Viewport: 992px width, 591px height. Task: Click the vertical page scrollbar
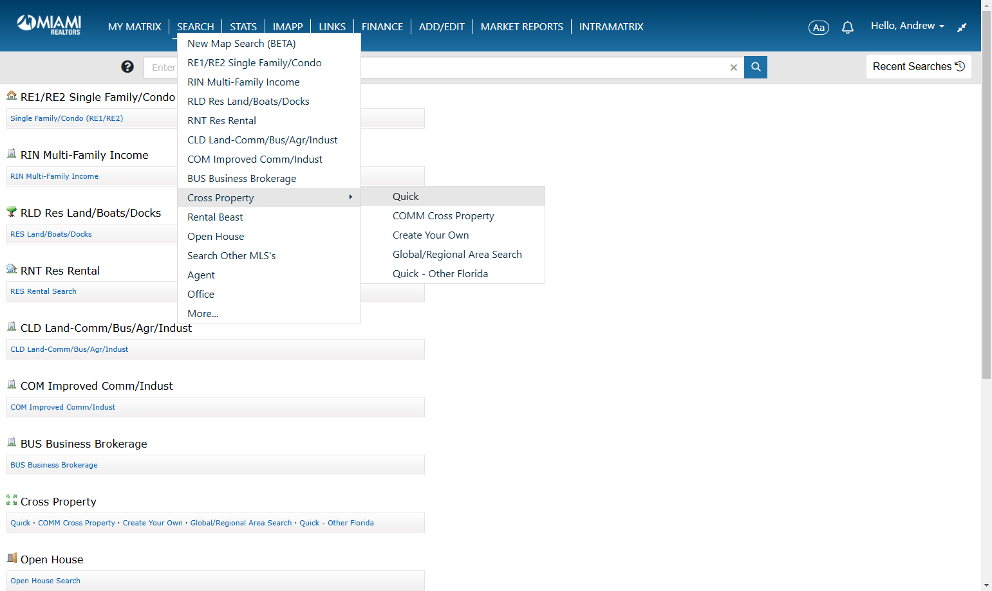click(986, 194)
